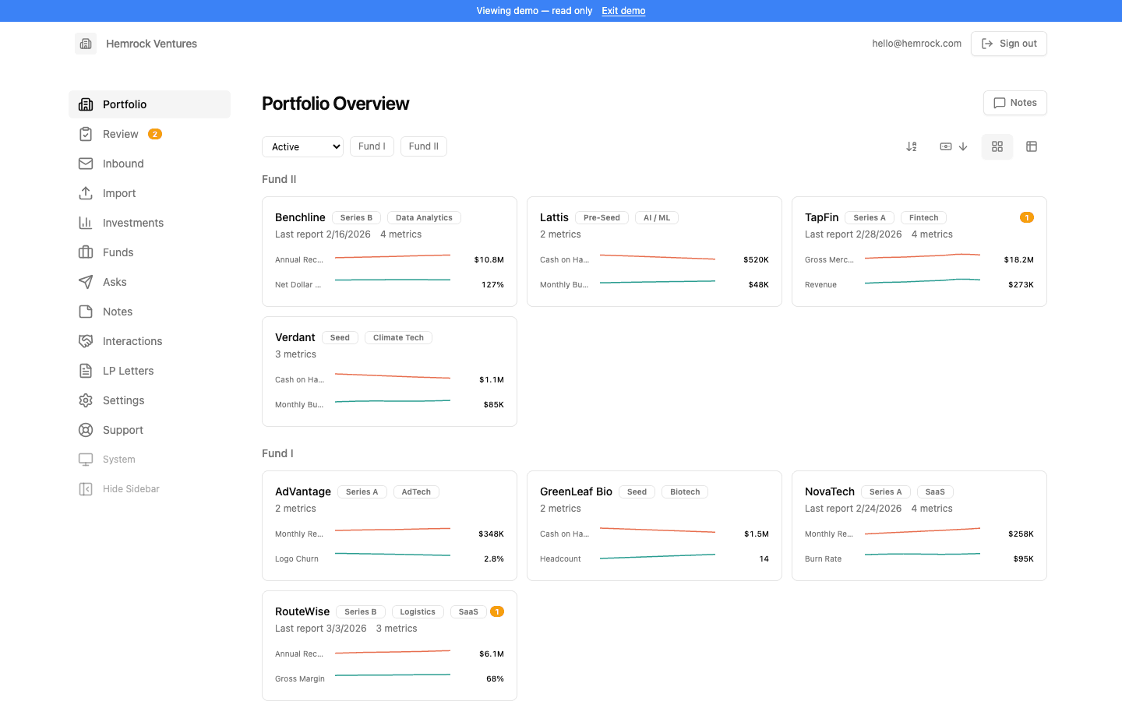Sign out of Hemrock Ventures
The image size is (1122, 701).
(1008, 44)
